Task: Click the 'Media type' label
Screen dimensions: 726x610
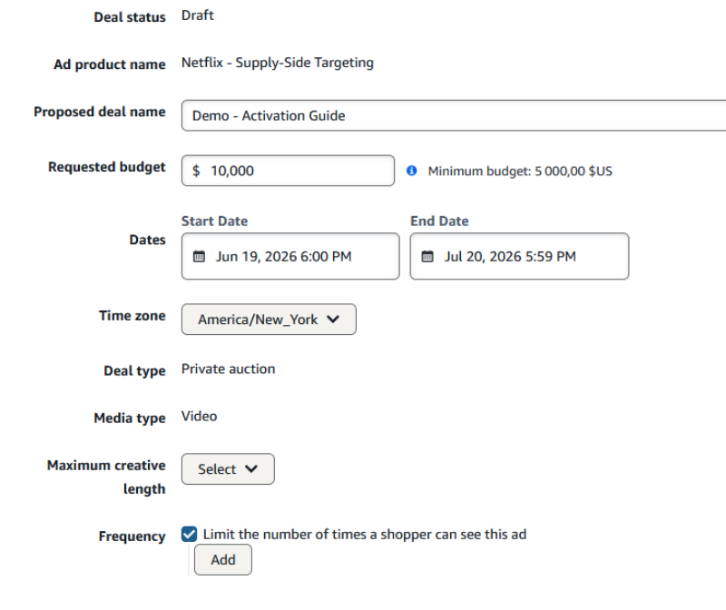Action: (x=130, y=418)
